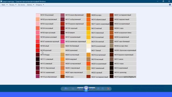Screen dimensions: 172x97
Task: Rotate the image clockwise
Action: click(103, 89)
